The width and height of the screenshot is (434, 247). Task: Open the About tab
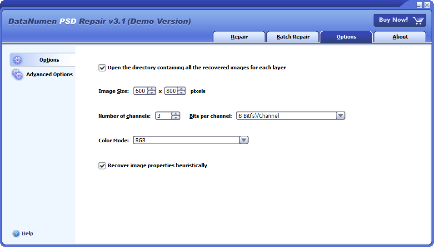coord(400,37)
